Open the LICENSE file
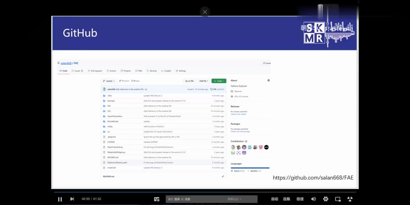The width and height of the screenshot is (410, 205). click(111, 142)
